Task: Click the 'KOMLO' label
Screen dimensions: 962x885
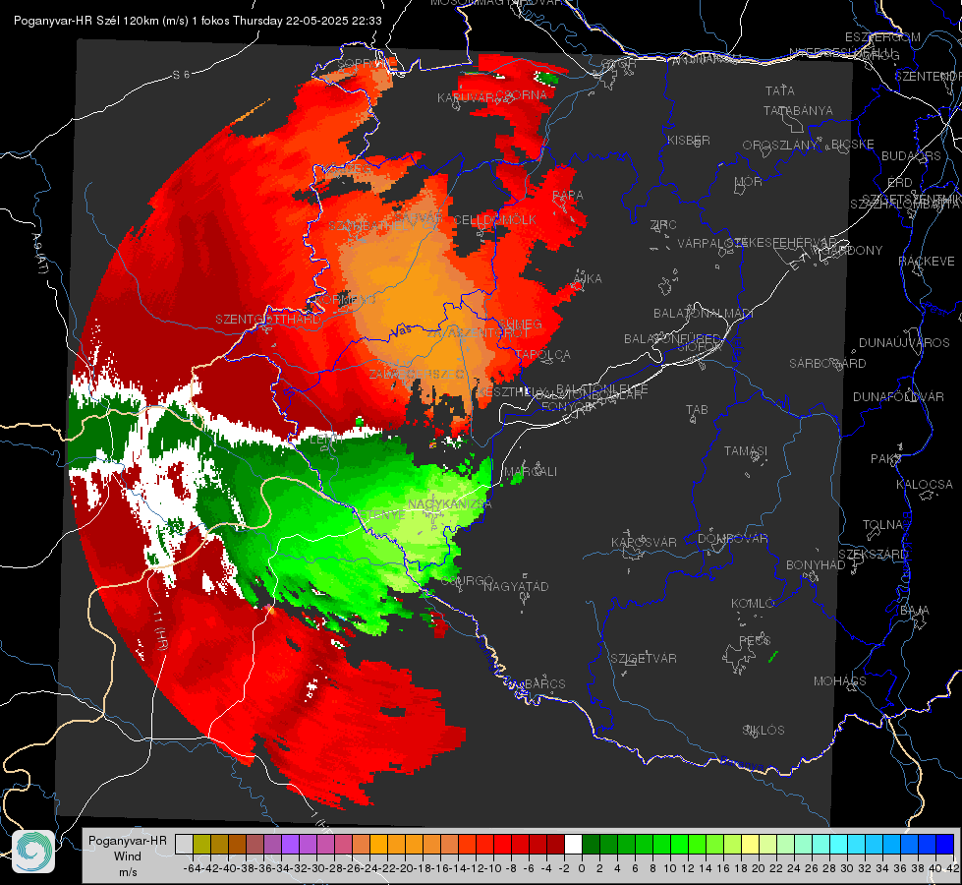Action: point(752,604)
